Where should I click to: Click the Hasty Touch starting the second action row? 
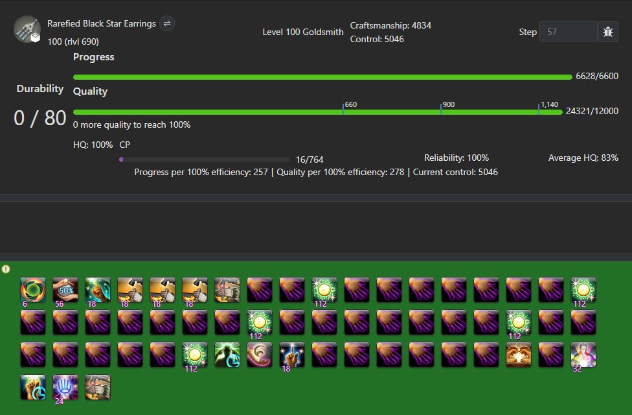(33, 322)
